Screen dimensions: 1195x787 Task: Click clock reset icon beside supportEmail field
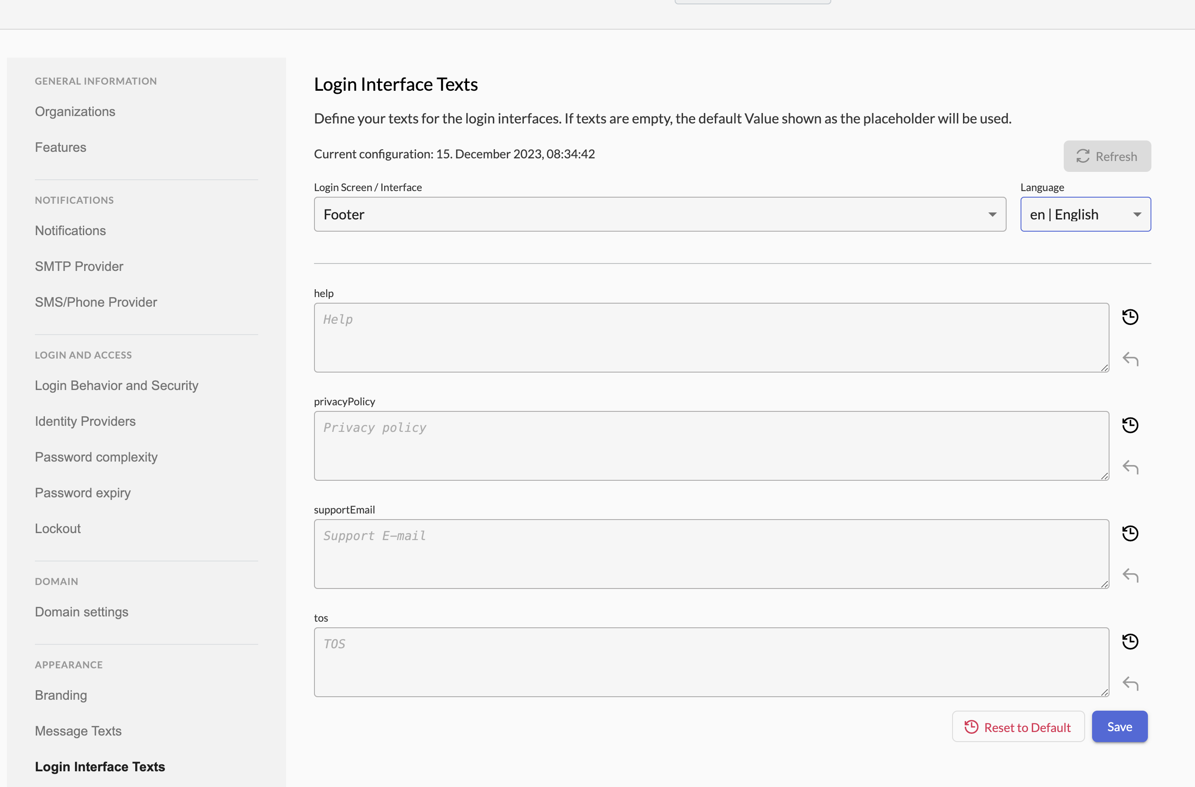1130,534
